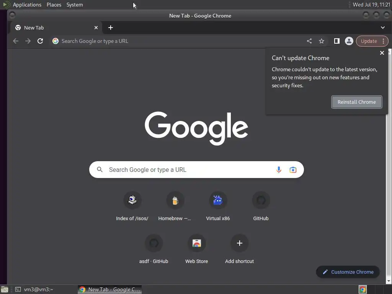Bookmark this tab with the star icon

(322, 41)
